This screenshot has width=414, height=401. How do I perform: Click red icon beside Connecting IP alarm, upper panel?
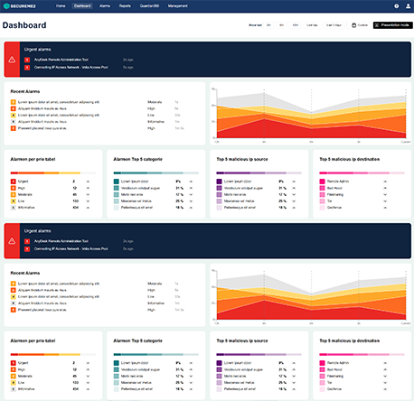(x=27, y=68)
